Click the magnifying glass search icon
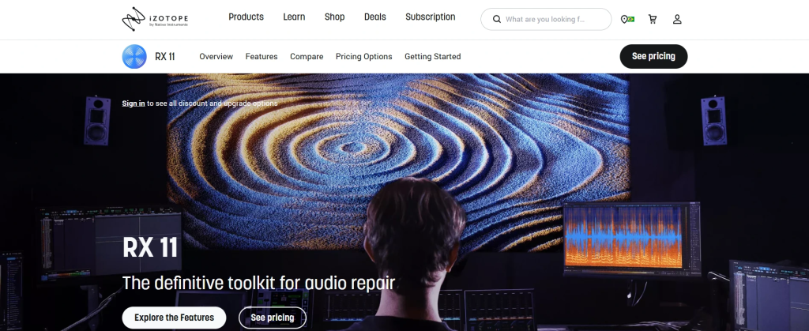This screenshot has height=331, width=809. click(x=496, y=19)
